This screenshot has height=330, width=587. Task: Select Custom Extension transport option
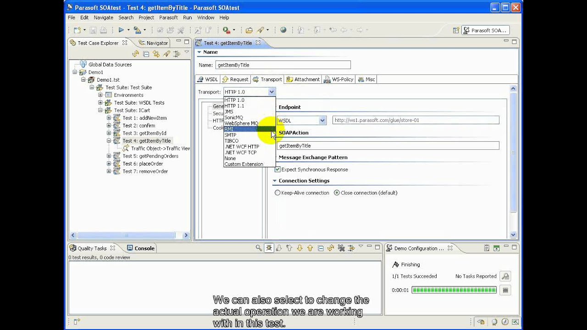[x=249, y=164]
